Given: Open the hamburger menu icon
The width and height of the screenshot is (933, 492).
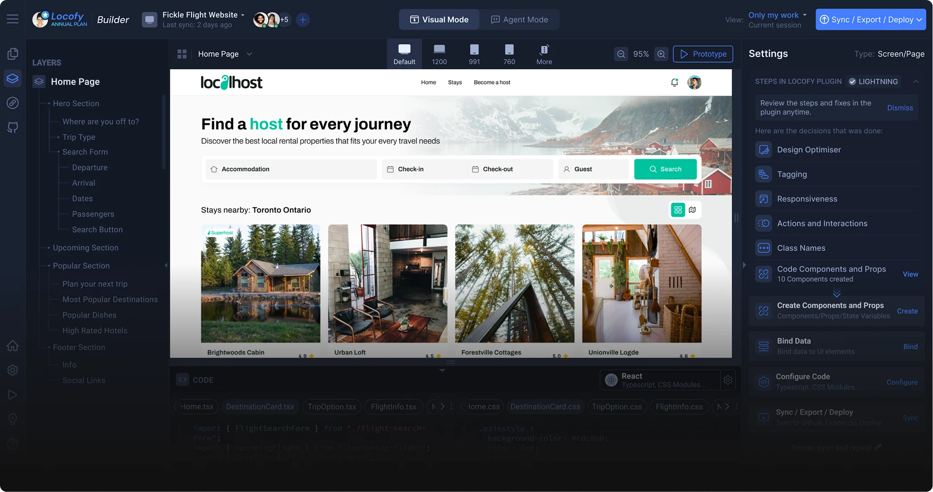Looking at the screenshot, I should click(x=12, y=19).
